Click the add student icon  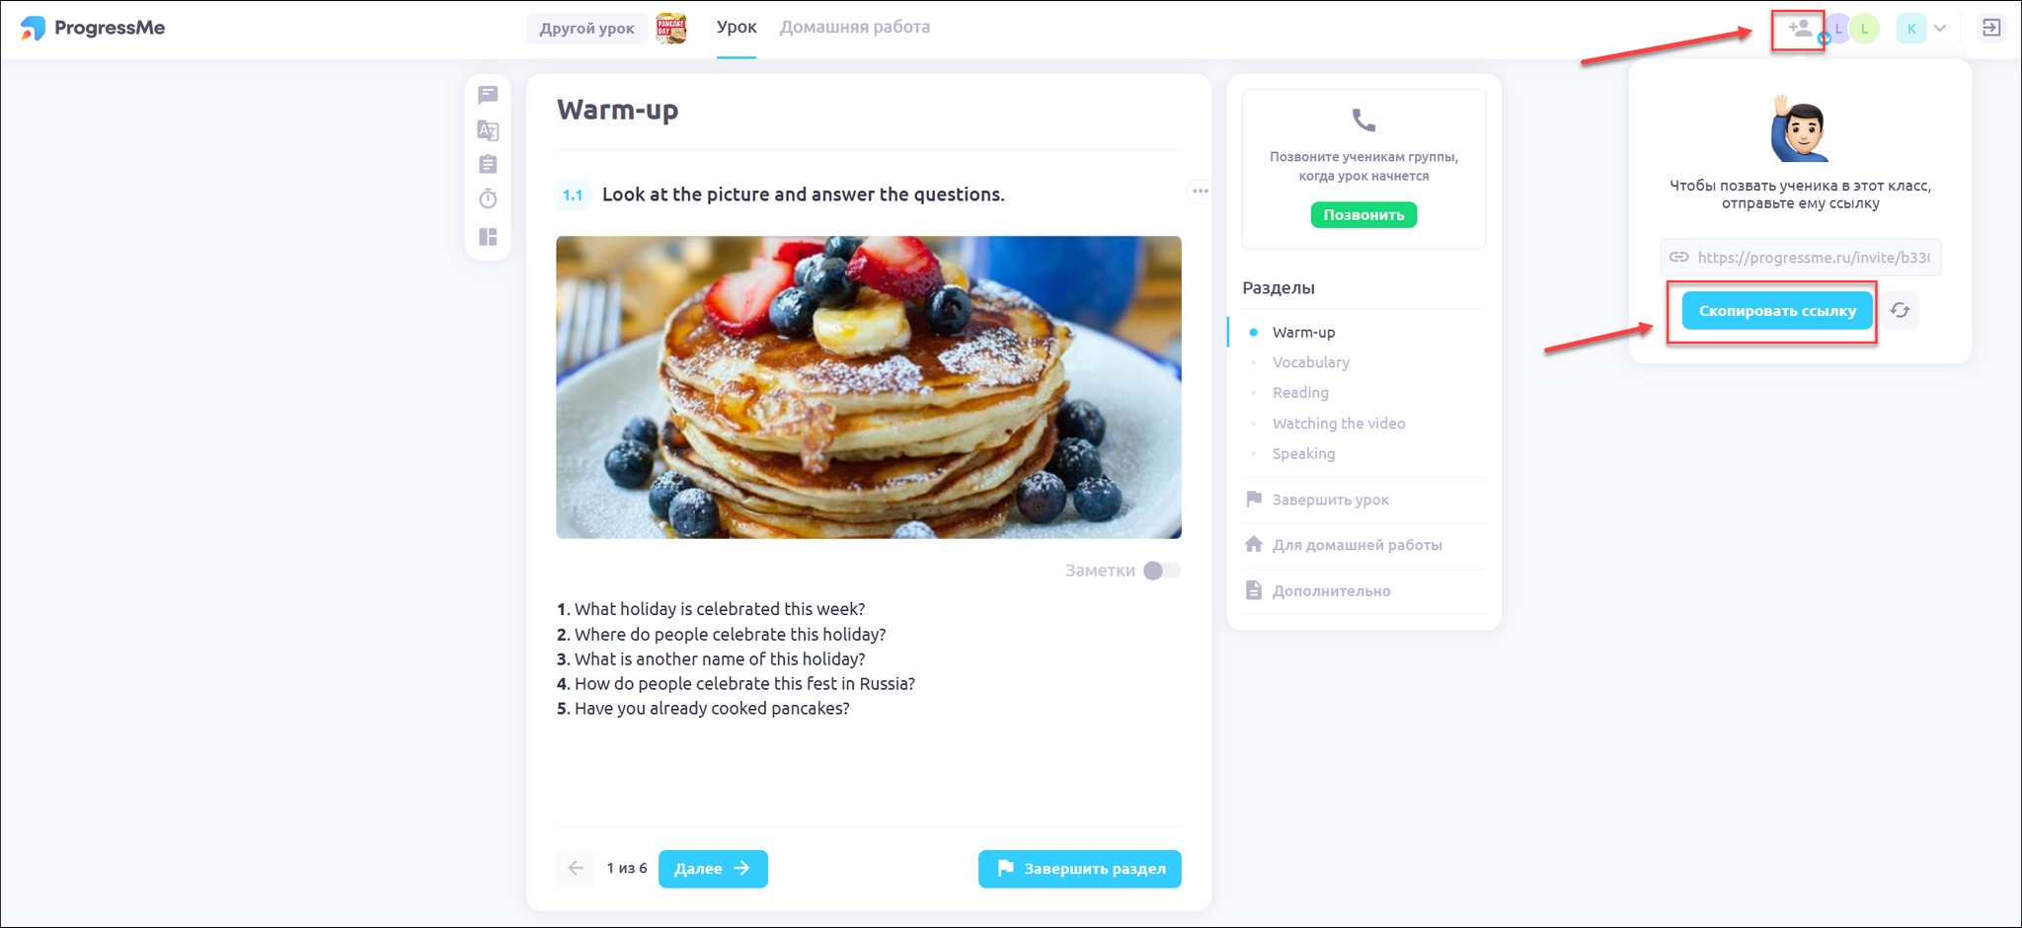coord(1799,29)
